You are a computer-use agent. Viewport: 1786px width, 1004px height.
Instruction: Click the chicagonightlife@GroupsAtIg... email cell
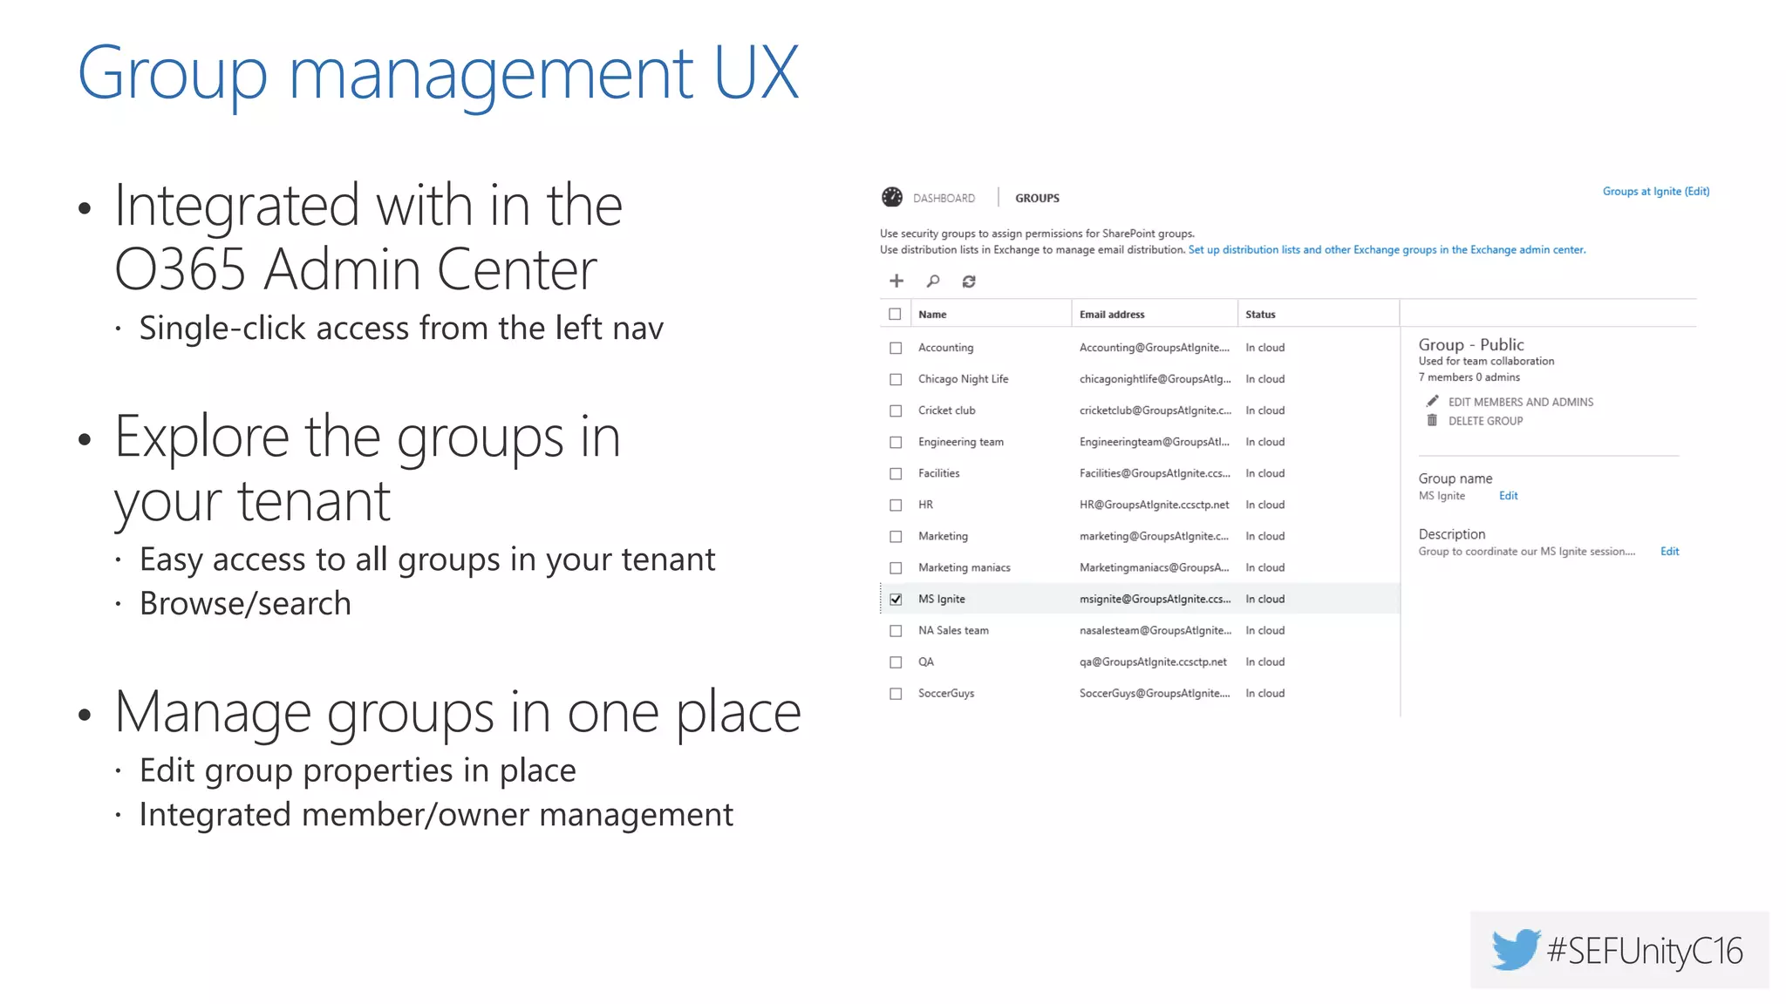tap(1155, 378)
